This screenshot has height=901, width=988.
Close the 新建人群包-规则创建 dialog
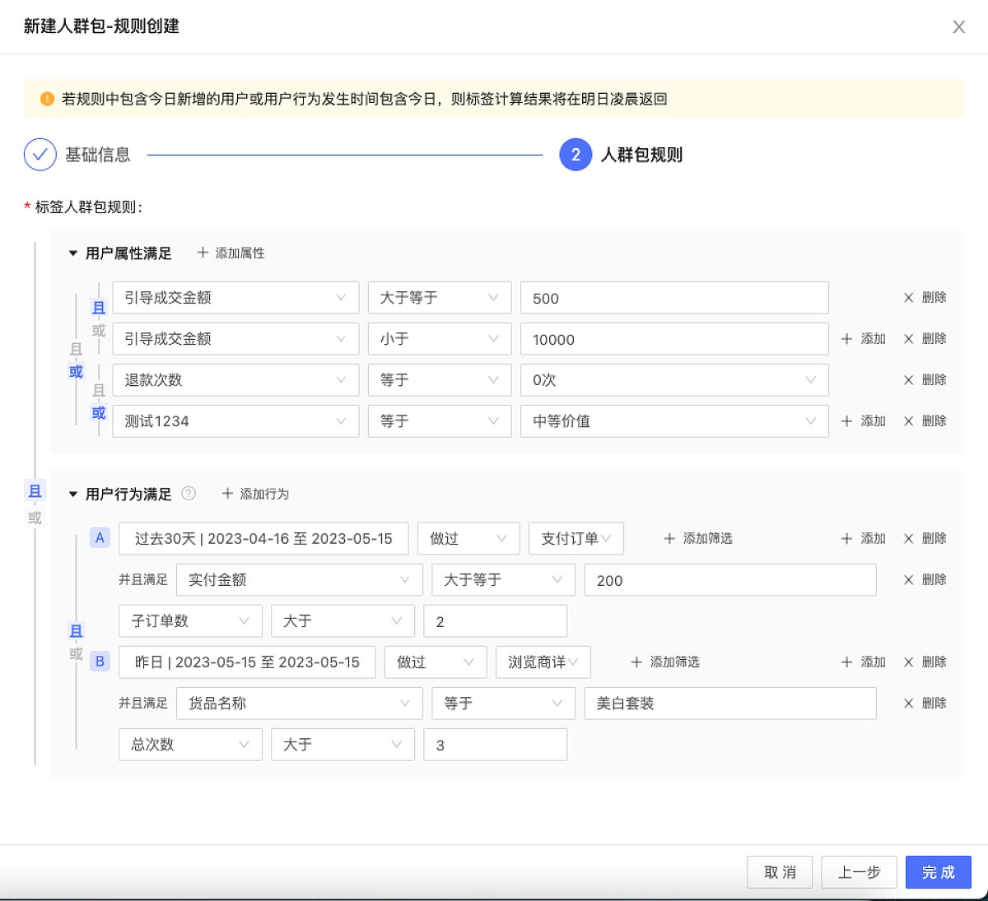click(958, 27)
